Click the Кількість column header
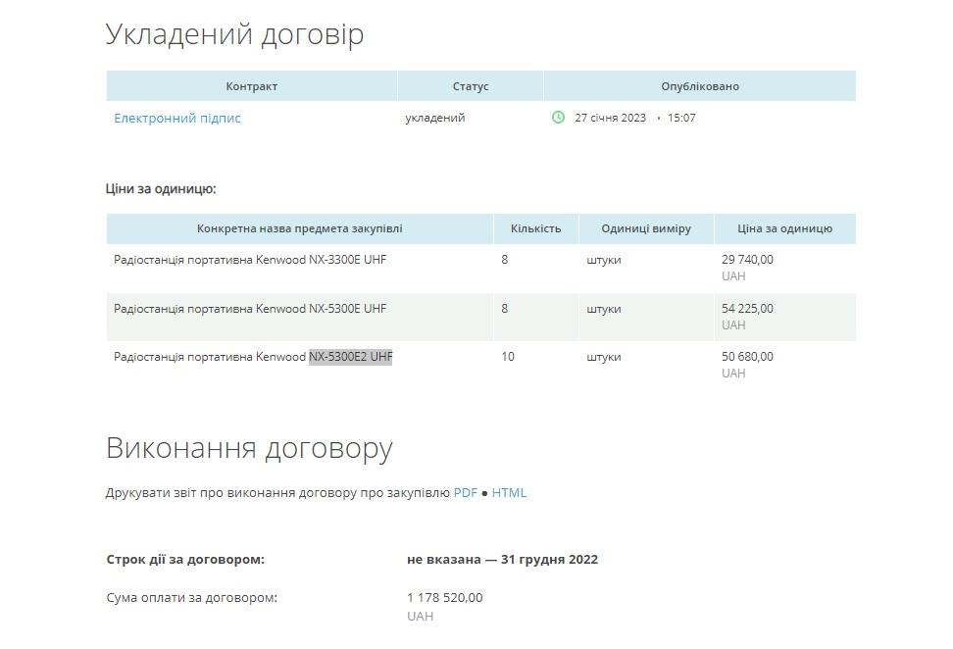 click(x=535, y=228)
